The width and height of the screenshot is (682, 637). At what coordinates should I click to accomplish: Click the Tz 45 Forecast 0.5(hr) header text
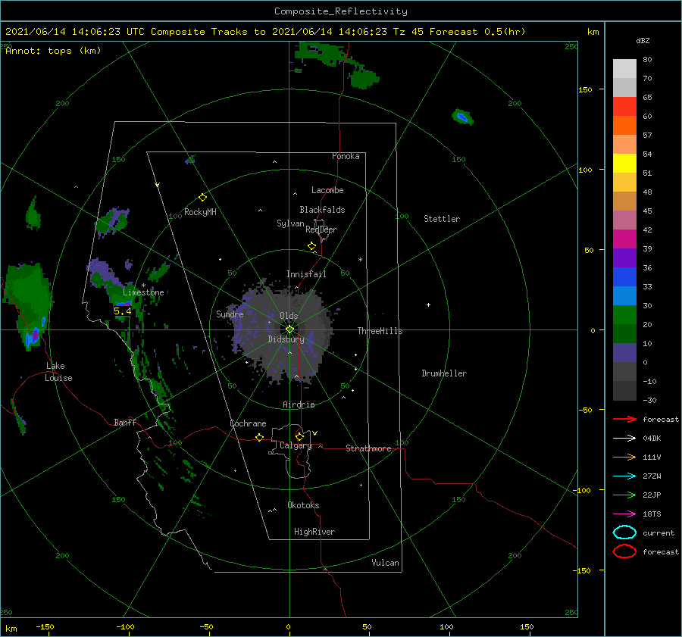coord(459,32)
